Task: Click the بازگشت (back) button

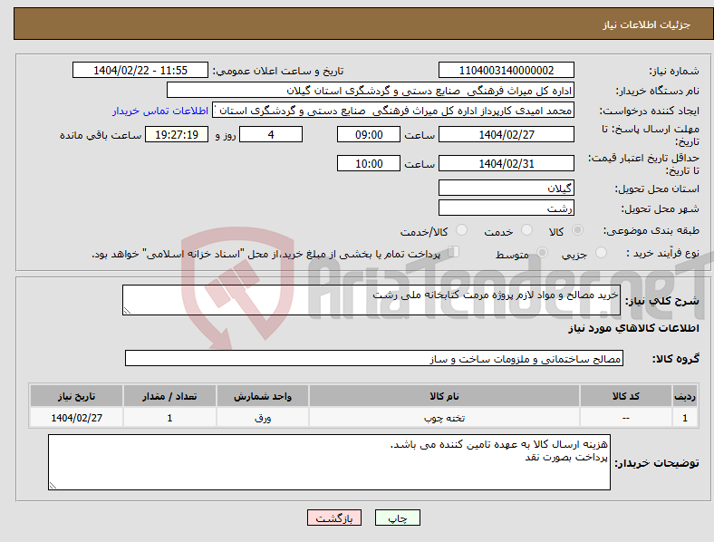Action: [334, 518]
